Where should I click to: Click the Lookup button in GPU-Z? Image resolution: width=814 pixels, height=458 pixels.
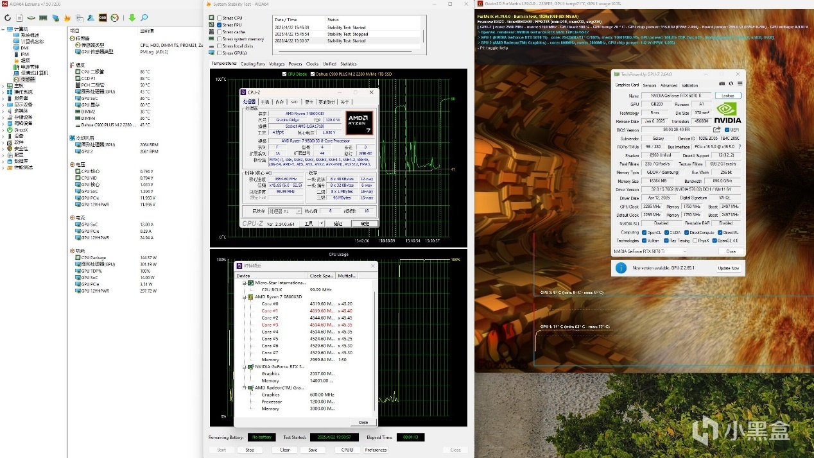click(728, 96)
